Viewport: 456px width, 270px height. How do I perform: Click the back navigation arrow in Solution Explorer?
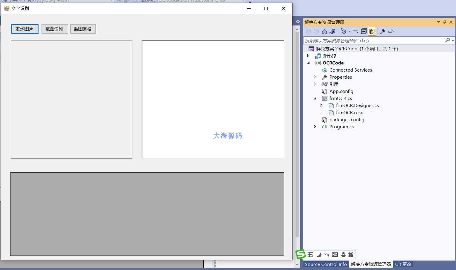308,31
